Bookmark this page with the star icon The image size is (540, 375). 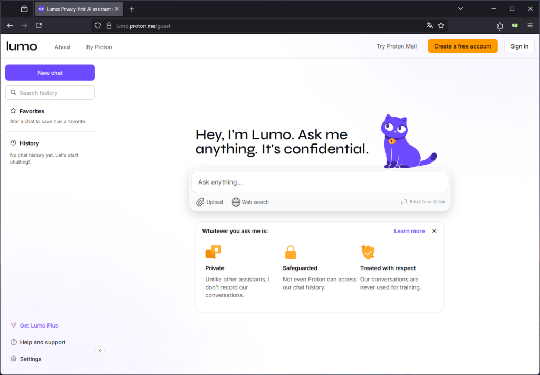tap(441, 25)
